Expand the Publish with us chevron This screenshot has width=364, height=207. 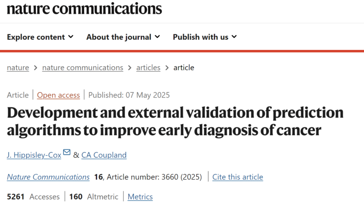pos(234,37)
